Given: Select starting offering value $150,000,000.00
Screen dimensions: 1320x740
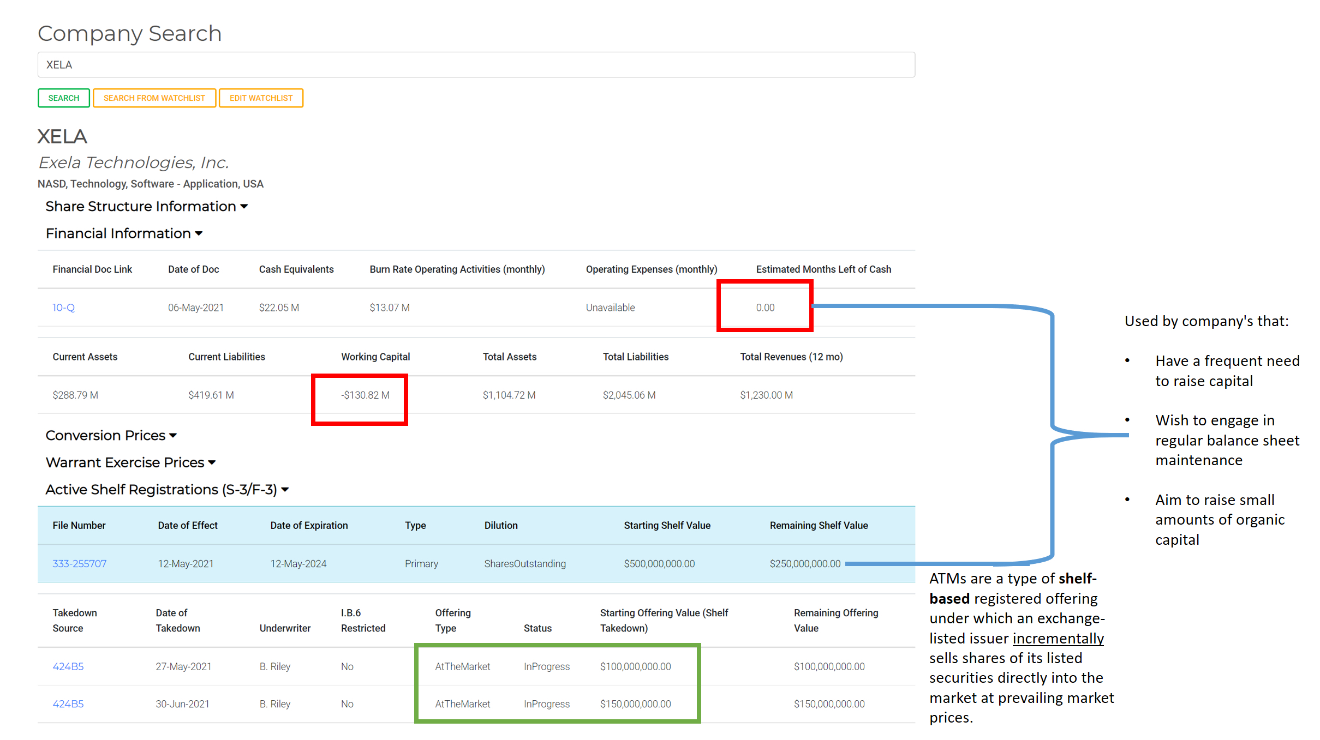Looking at the screenshot, I should pos(635,704).
